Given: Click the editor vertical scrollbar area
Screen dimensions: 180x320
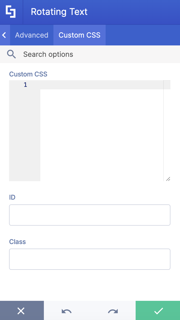Looking at the screenshot, I should 167,126.
